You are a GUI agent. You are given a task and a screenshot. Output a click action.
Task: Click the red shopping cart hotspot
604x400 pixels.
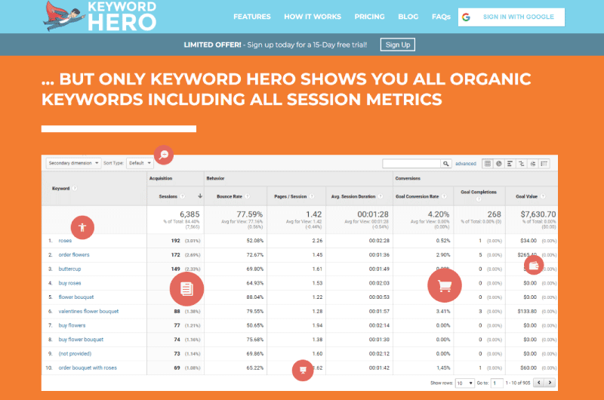coord(445,285)
